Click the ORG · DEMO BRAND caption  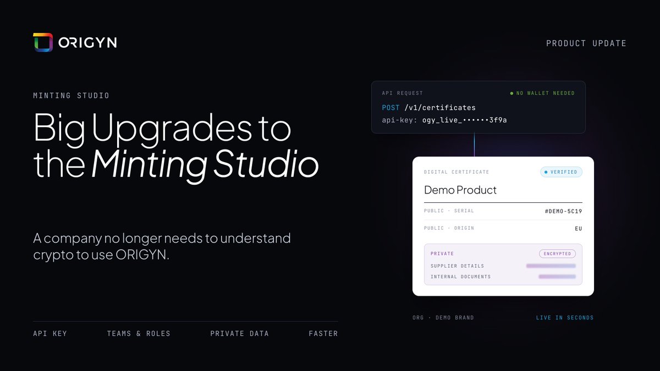(x=443, y=318)
